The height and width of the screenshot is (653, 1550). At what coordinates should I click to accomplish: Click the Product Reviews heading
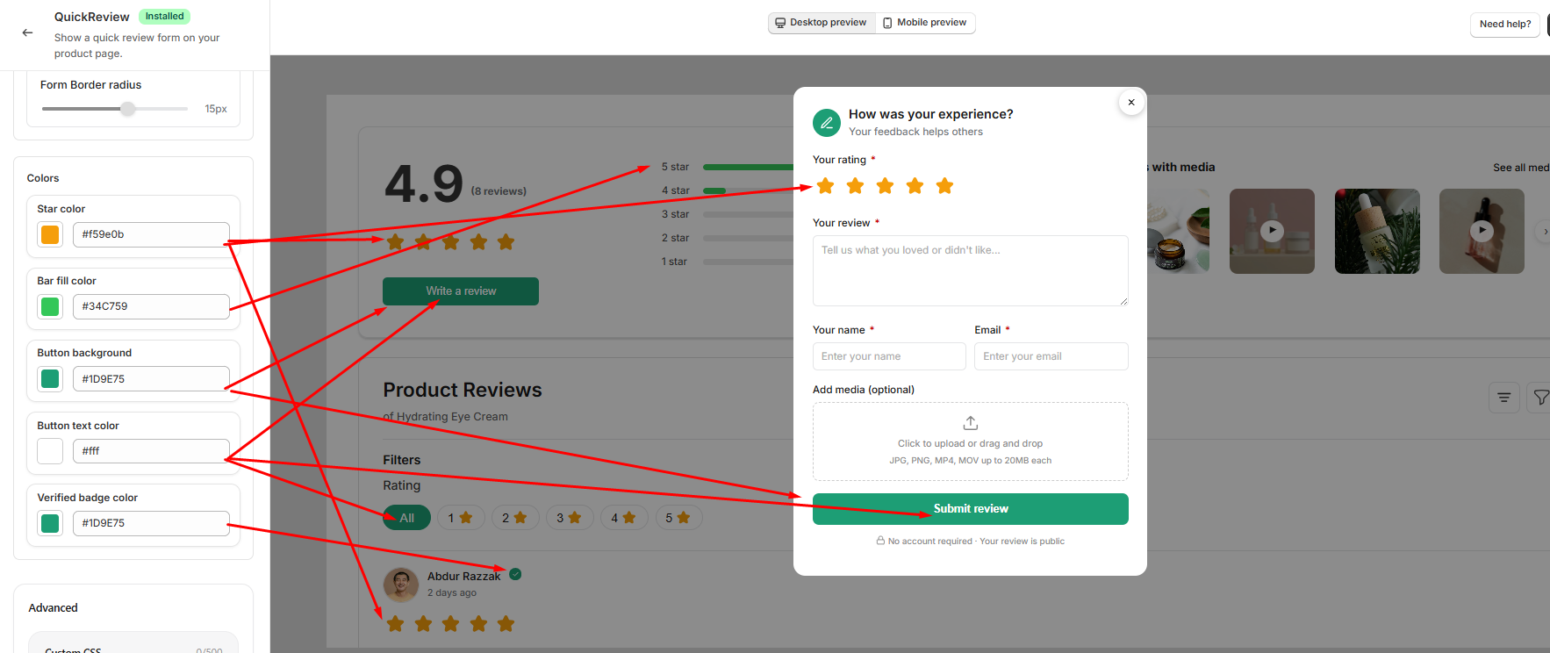click(x=463, y=390)
